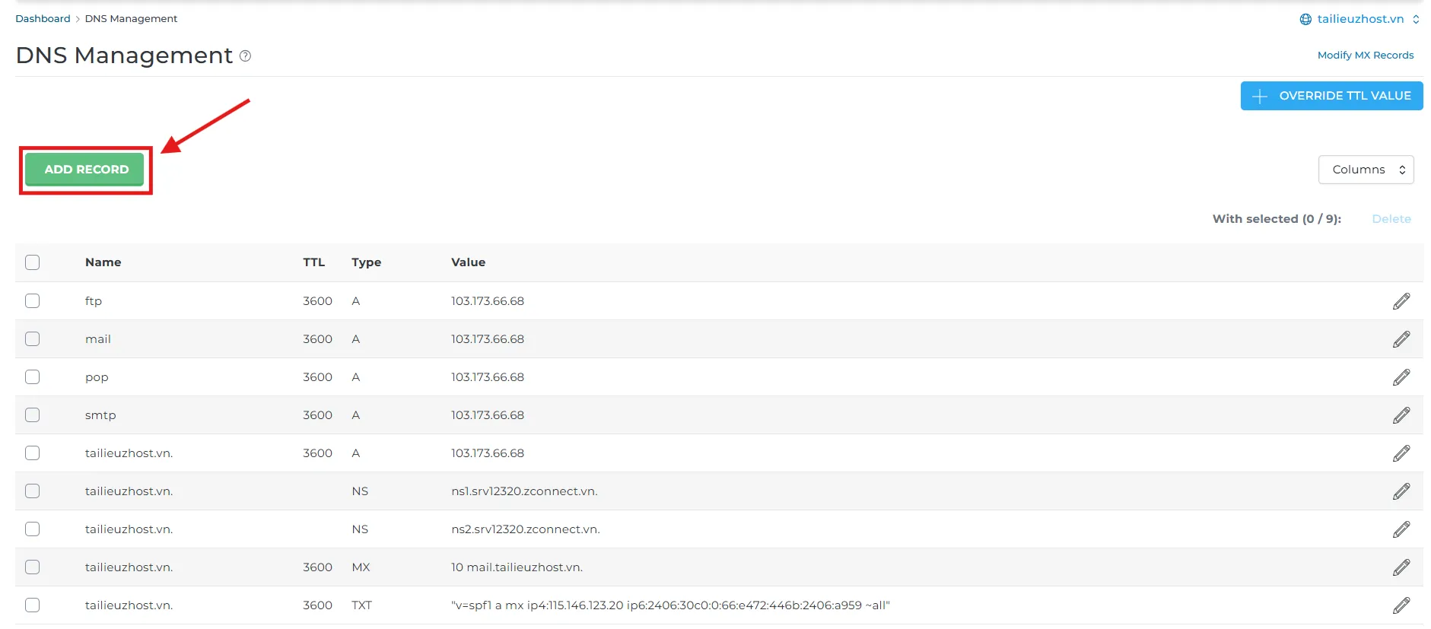This screenshot has width=1431, height=629.
Task: Click pencil icon for mail record
Action: pyautogui.click(x=1401, y=339)
